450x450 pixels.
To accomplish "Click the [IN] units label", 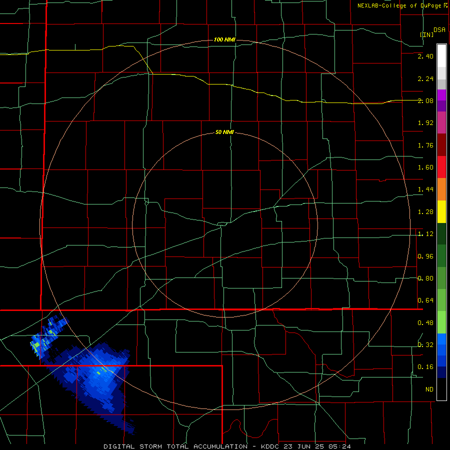I will pyautogui.click(x=427, y=34).
